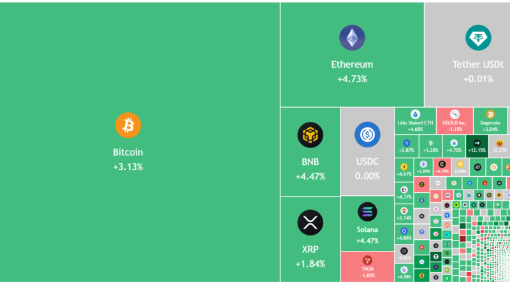Click the XRP logo icon
510x284 pixels.
coord(310,222)
